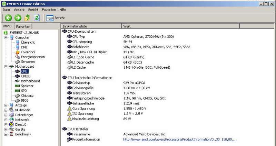
Task: Select the Motherboard sub-item icon
Action: click(17, 81)
